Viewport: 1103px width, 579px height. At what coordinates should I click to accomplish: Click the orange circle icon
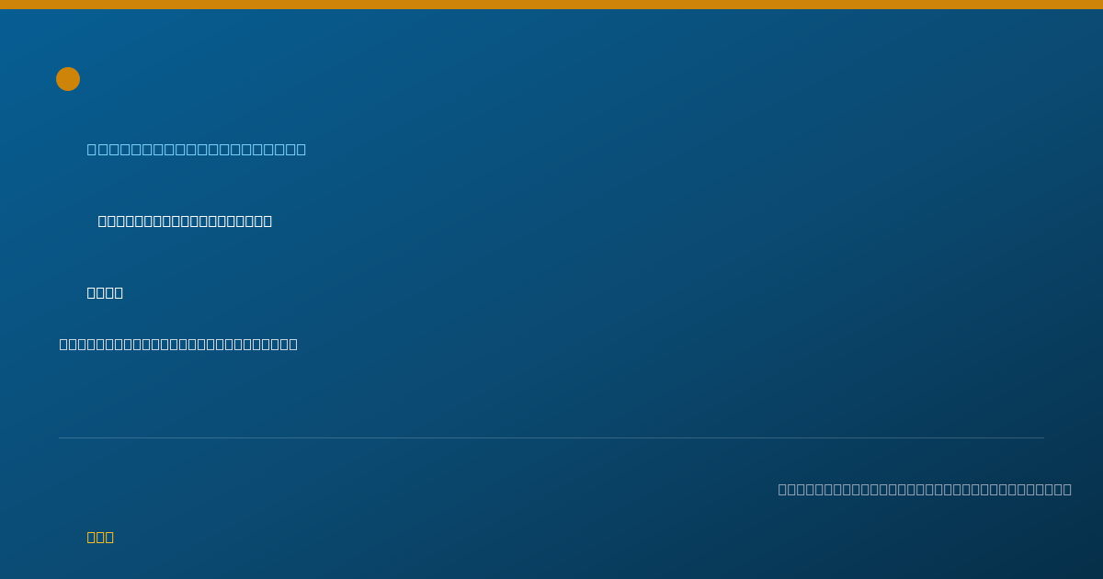point(68,79)
